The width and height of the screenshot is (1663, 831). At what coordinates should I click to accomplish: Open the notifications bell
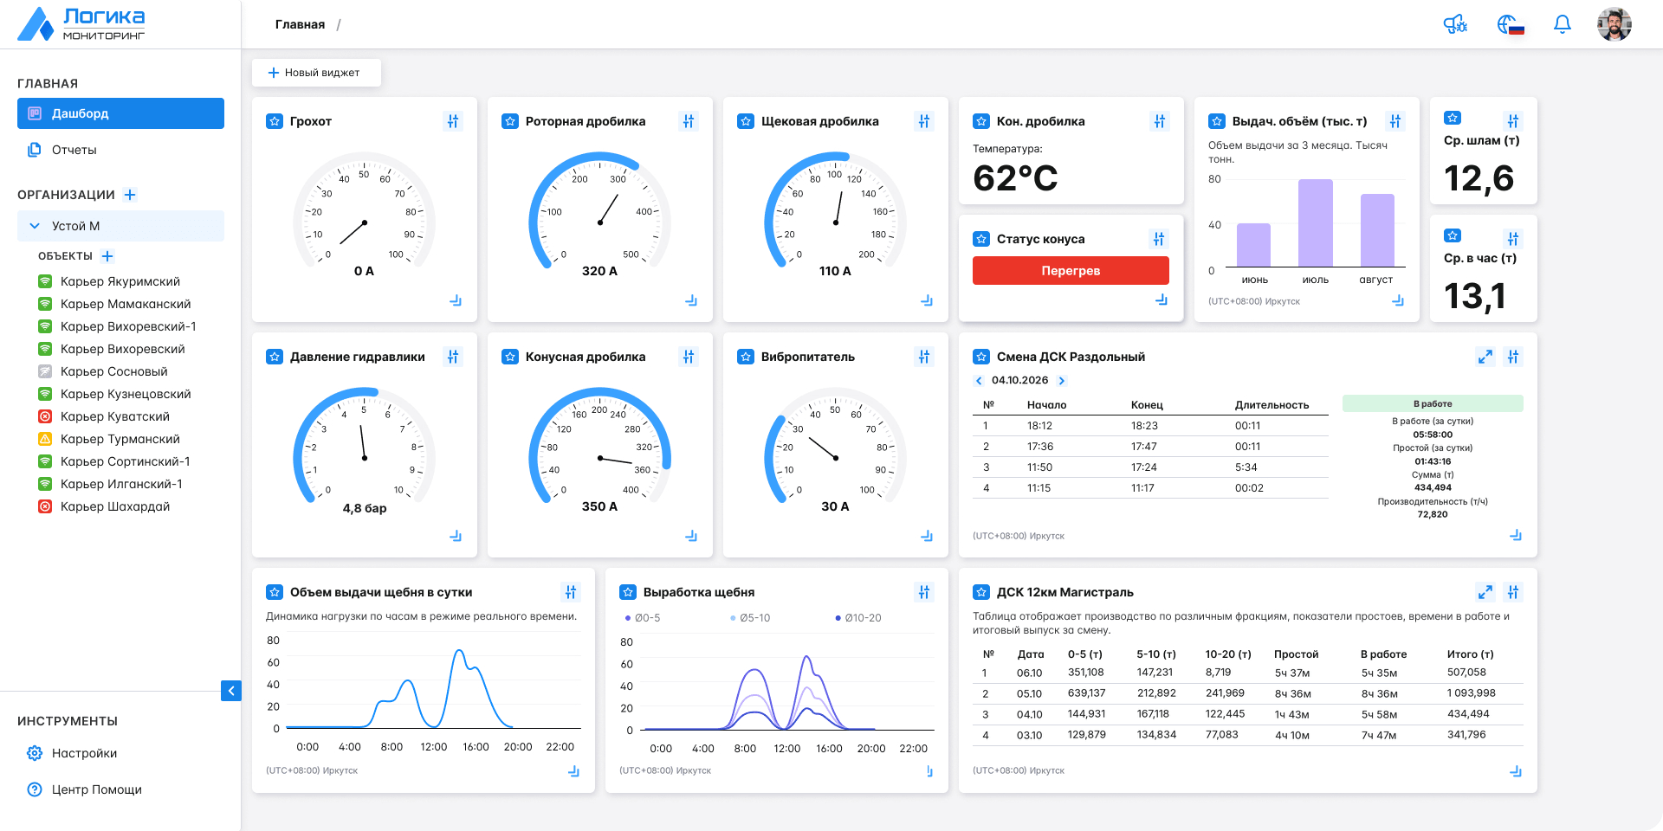coord(1562,24)
